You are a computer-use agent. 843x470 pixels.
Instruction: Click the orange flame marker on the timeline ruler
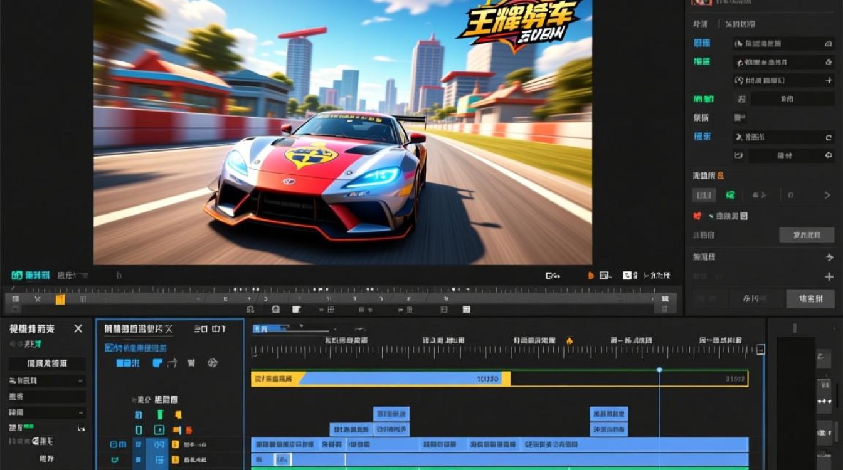pyautogui.click(x=570, y=341)
